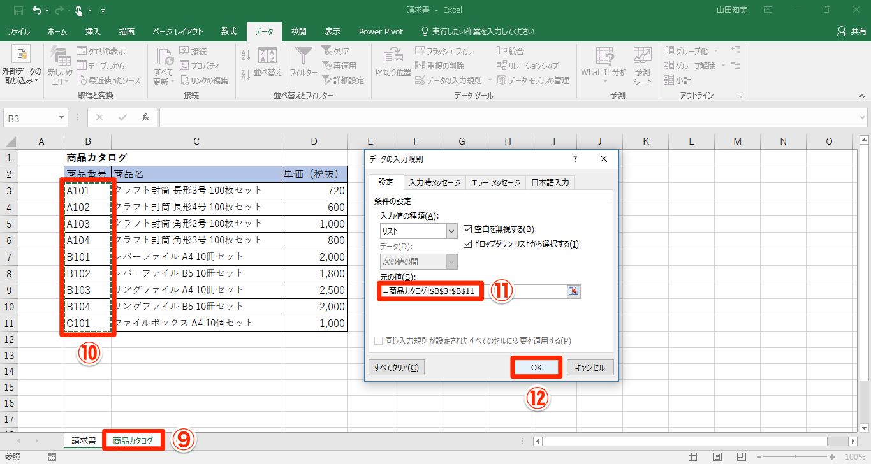Click 統合 consolidate

(510, 51)
